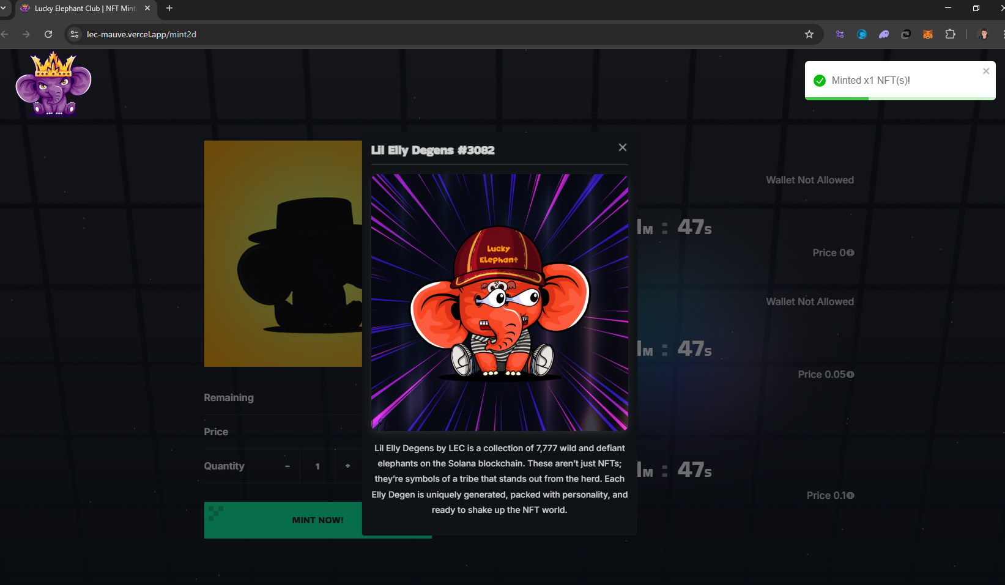The image size is (1005, 585).
Task: Dismiss the Minted x1 NFT(s) notification
Action: (x=986, y=71)
